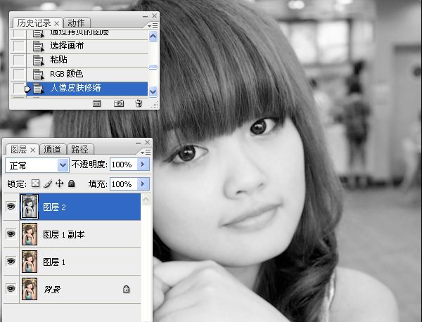
Task: Hide 图层 2 layer visibility eye
Action: 11,207
